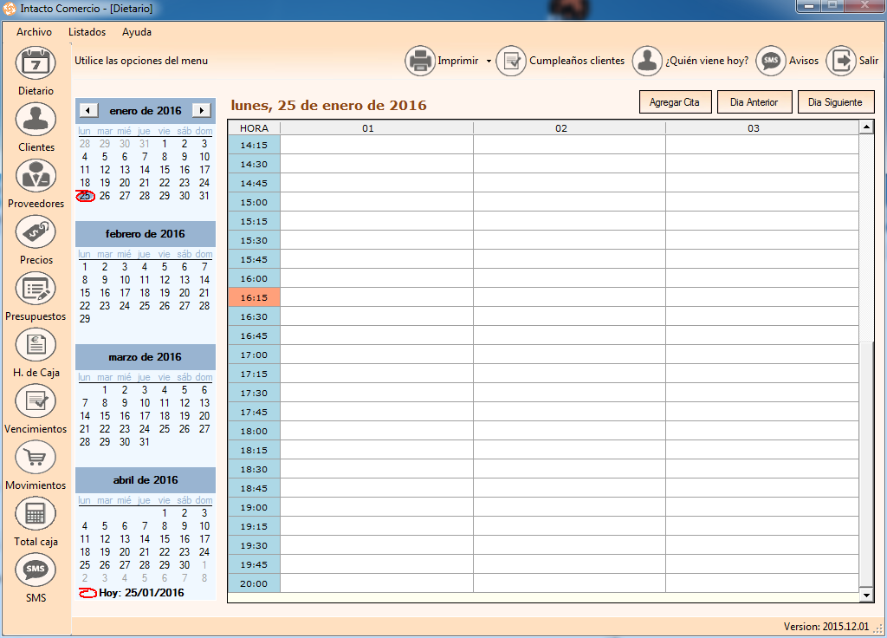Click the febrero de 2016 month title
The height and width of the screenshot is (638, 887).
coord(146,234)
